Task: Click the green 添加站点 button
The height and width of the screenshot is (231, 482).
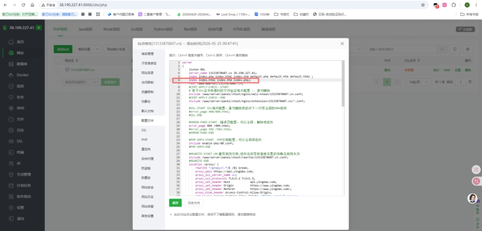Action: pos(63,49)
